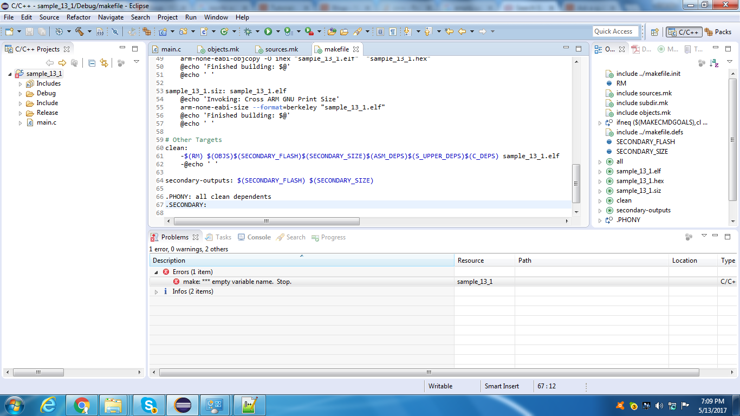Open the Run dropdown arrow
This screenshot has height=416, width=740.
278,32
